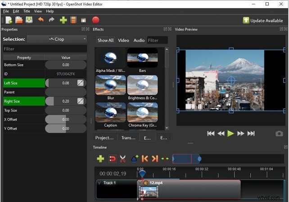The height and width of the screenshot is (202, 289).
Task: Filter effects by Audio
Action: (x=139, y=40)
